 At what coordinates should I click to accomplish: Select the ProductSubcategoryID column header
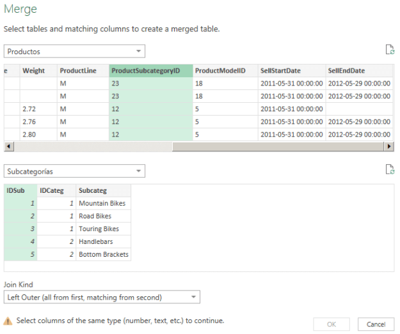click(150, 71)
